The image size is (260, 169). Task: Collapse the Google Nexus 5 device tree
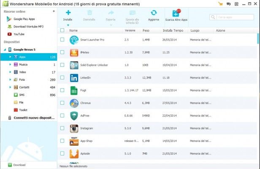coord(5,49)
